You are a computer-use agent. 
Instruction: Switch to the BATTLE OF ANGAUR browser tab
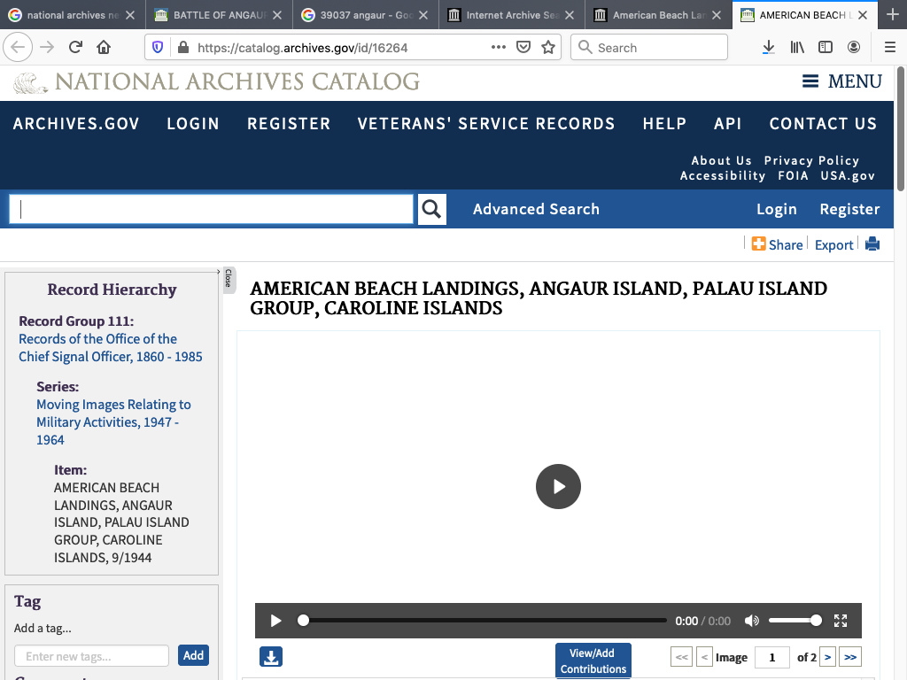tap(213, 15)
